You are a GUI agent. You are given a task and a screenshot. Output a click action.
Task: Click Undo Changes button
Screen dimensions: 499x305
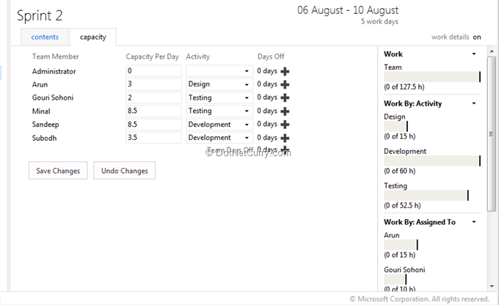tap(124, 171)
